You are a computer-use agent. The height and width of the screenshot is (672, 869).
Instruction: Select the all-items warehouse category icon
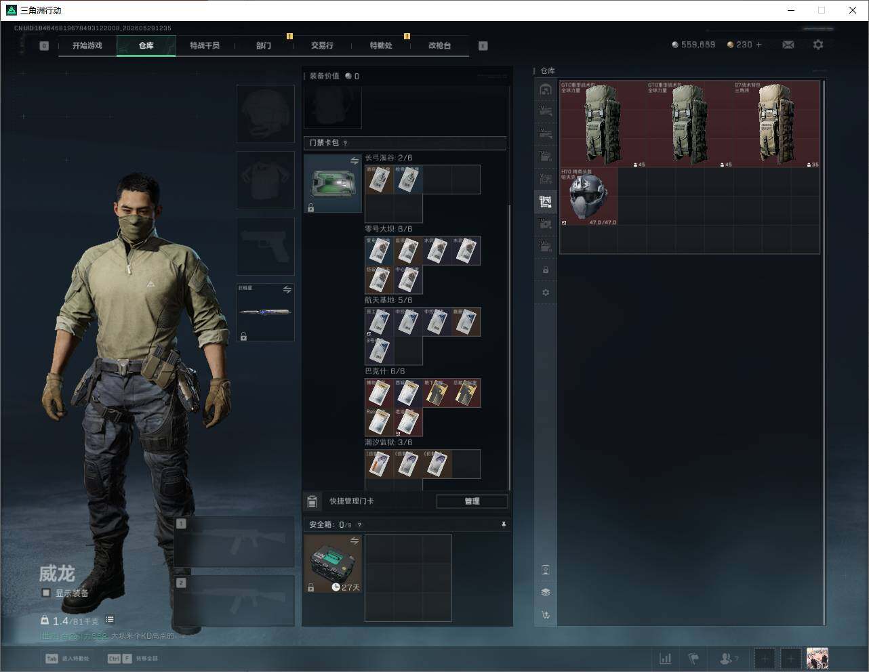(x=546, y=89)
